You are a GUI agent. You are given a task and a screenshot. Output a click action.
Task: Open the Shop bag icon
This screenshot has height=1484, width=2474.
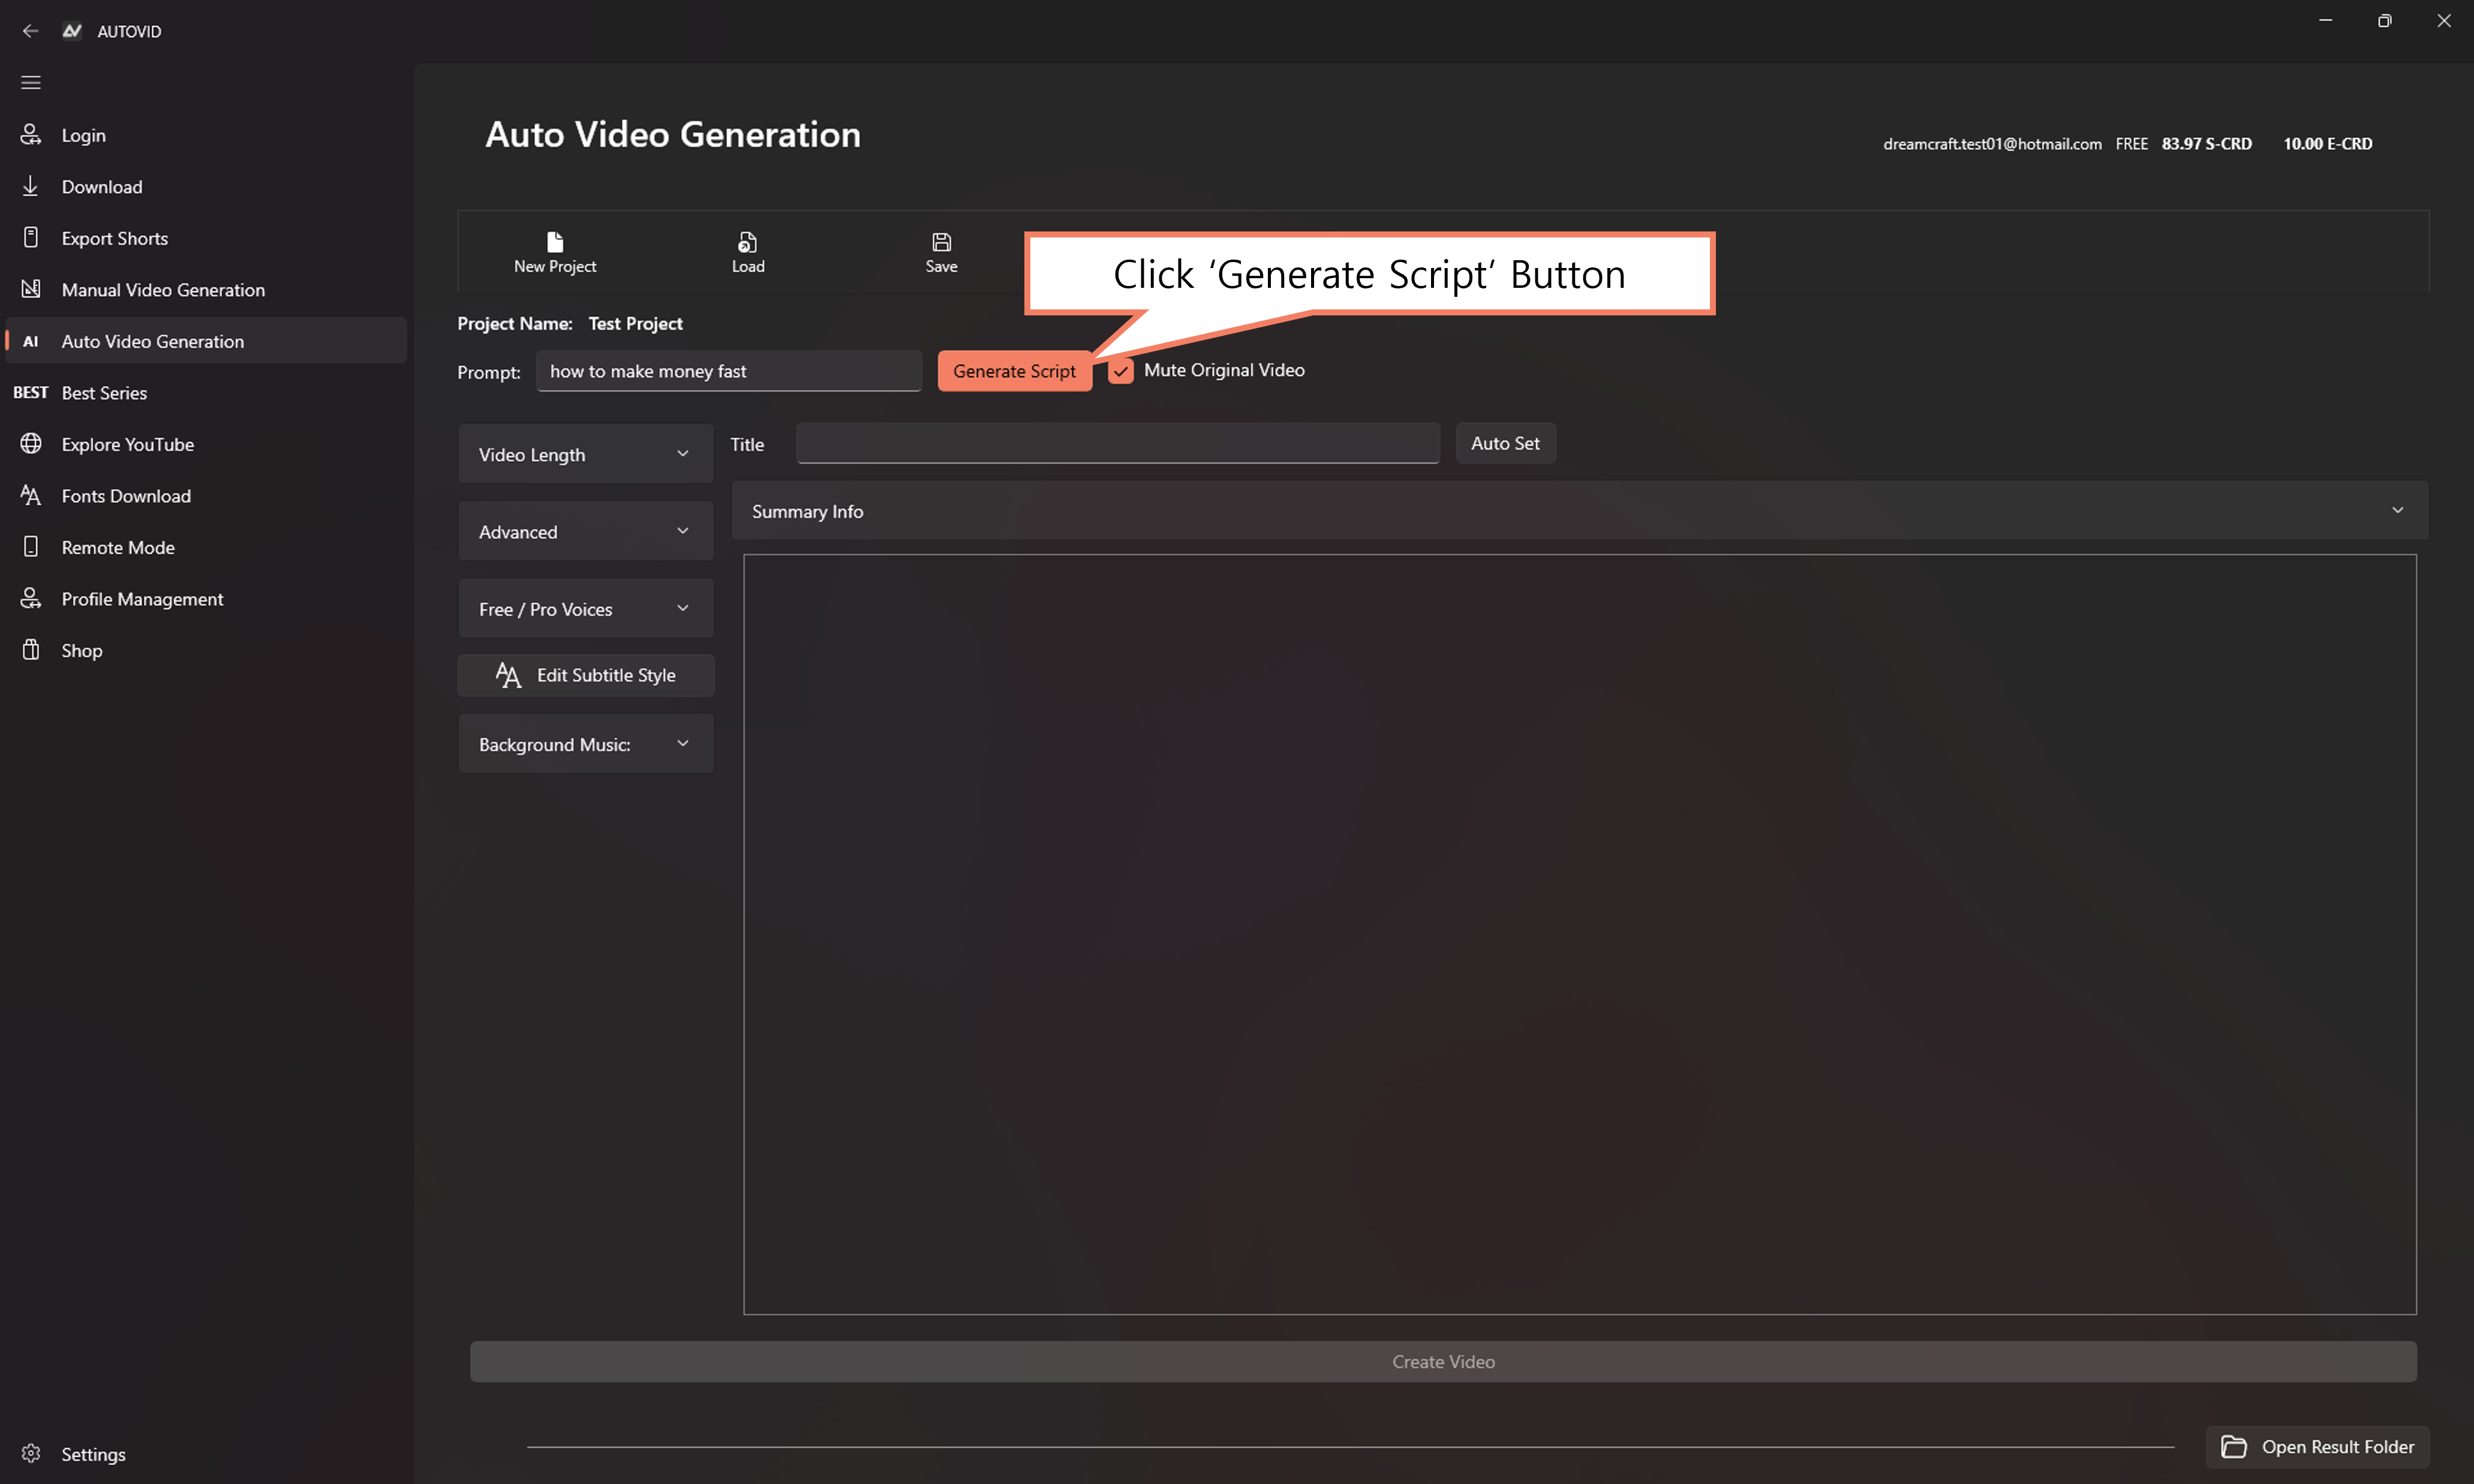(31, 650)
